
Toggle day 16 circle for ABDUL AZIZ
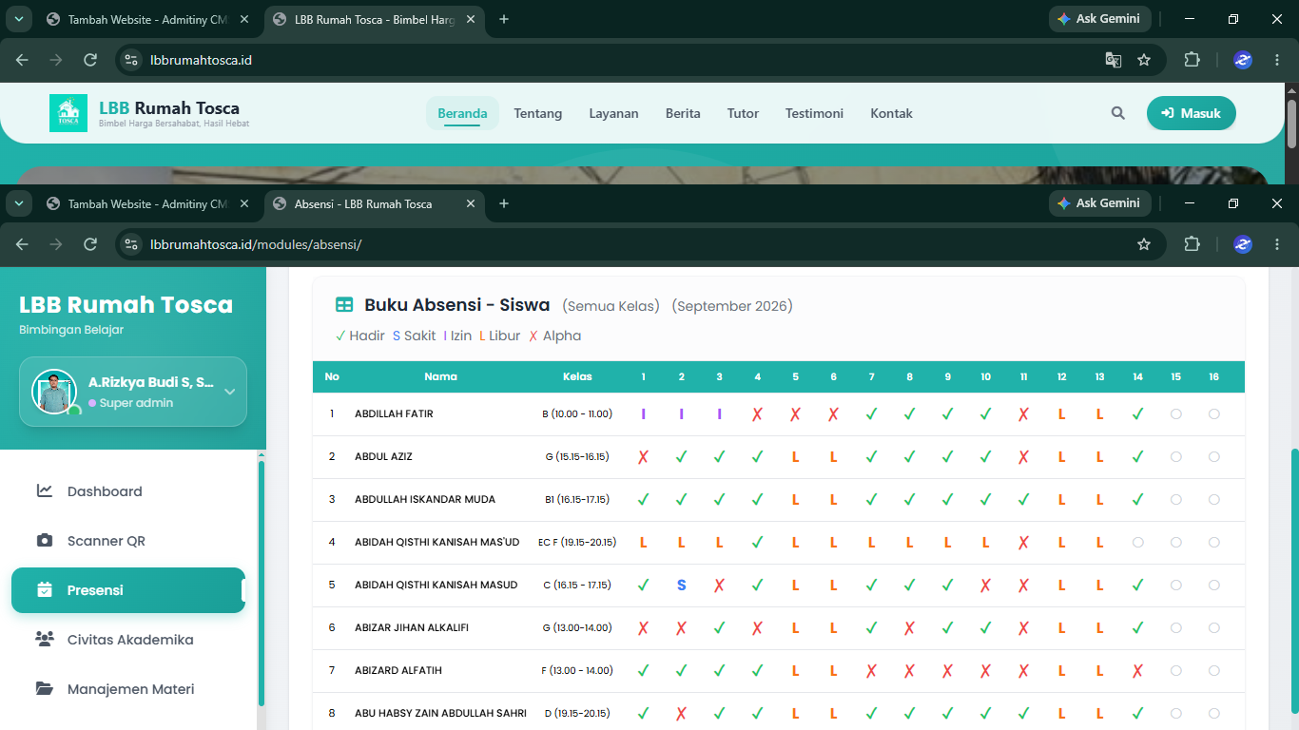pos(1214,457)
